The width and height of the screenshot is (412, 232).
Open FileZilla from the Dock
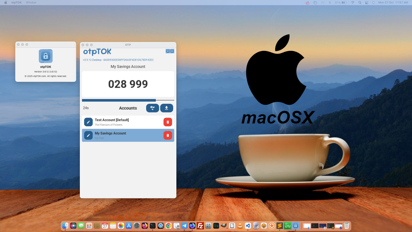[200, 226]
